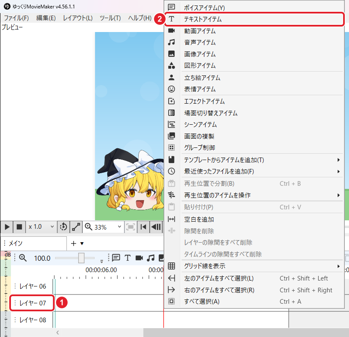Screen dimensions: 349x337
Task: Choose 立ち絵アイテム from context menu
Action: pyautogui.click(x=254, y=78)
